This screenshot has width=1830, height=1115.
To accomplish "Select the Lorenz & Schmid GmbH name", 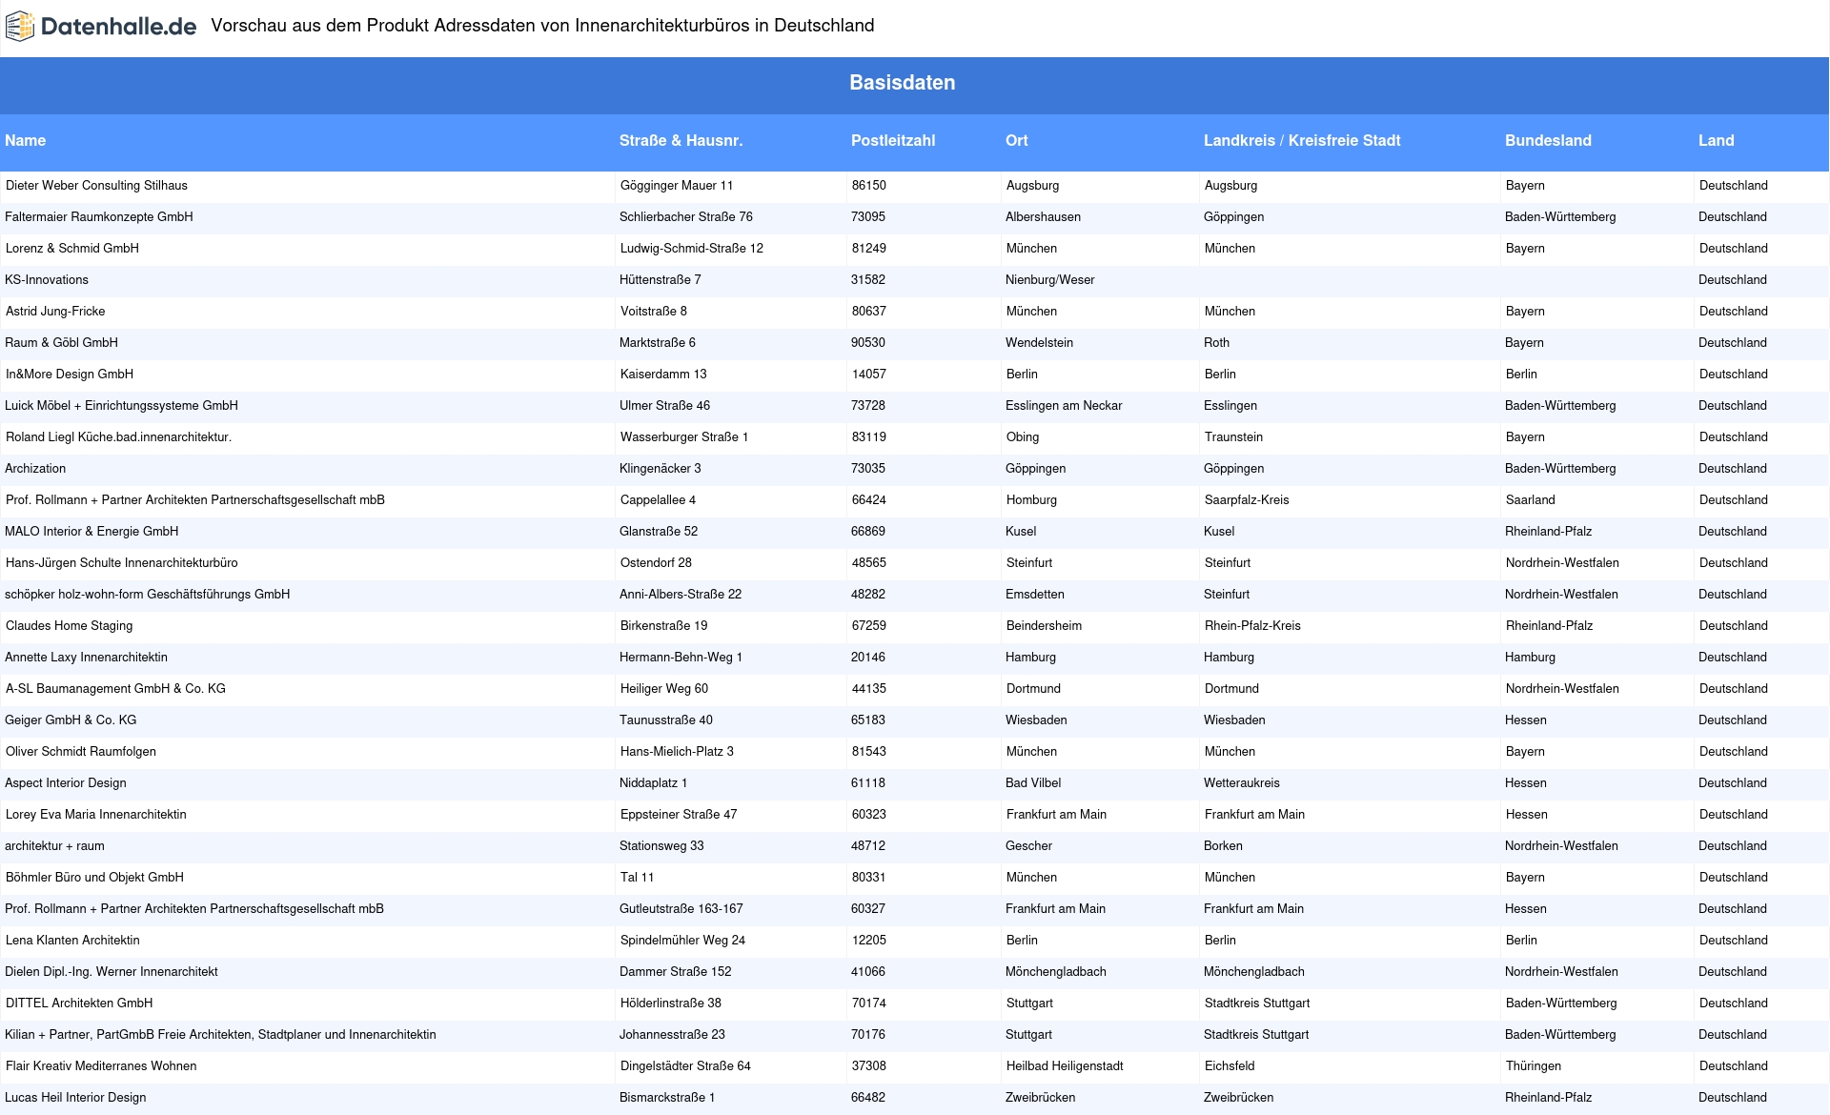I will [72, 249].
